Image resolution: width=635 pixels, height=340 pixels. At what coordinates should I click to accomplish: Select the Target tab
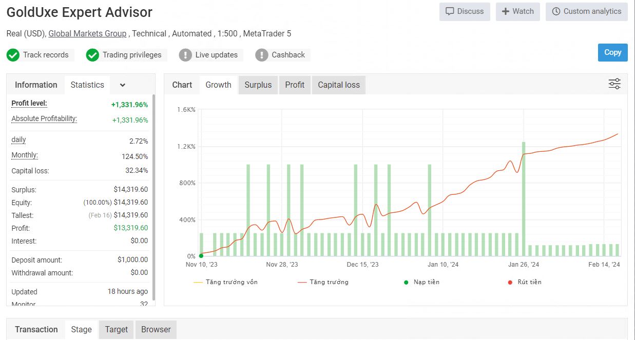[x=116, y=330]
